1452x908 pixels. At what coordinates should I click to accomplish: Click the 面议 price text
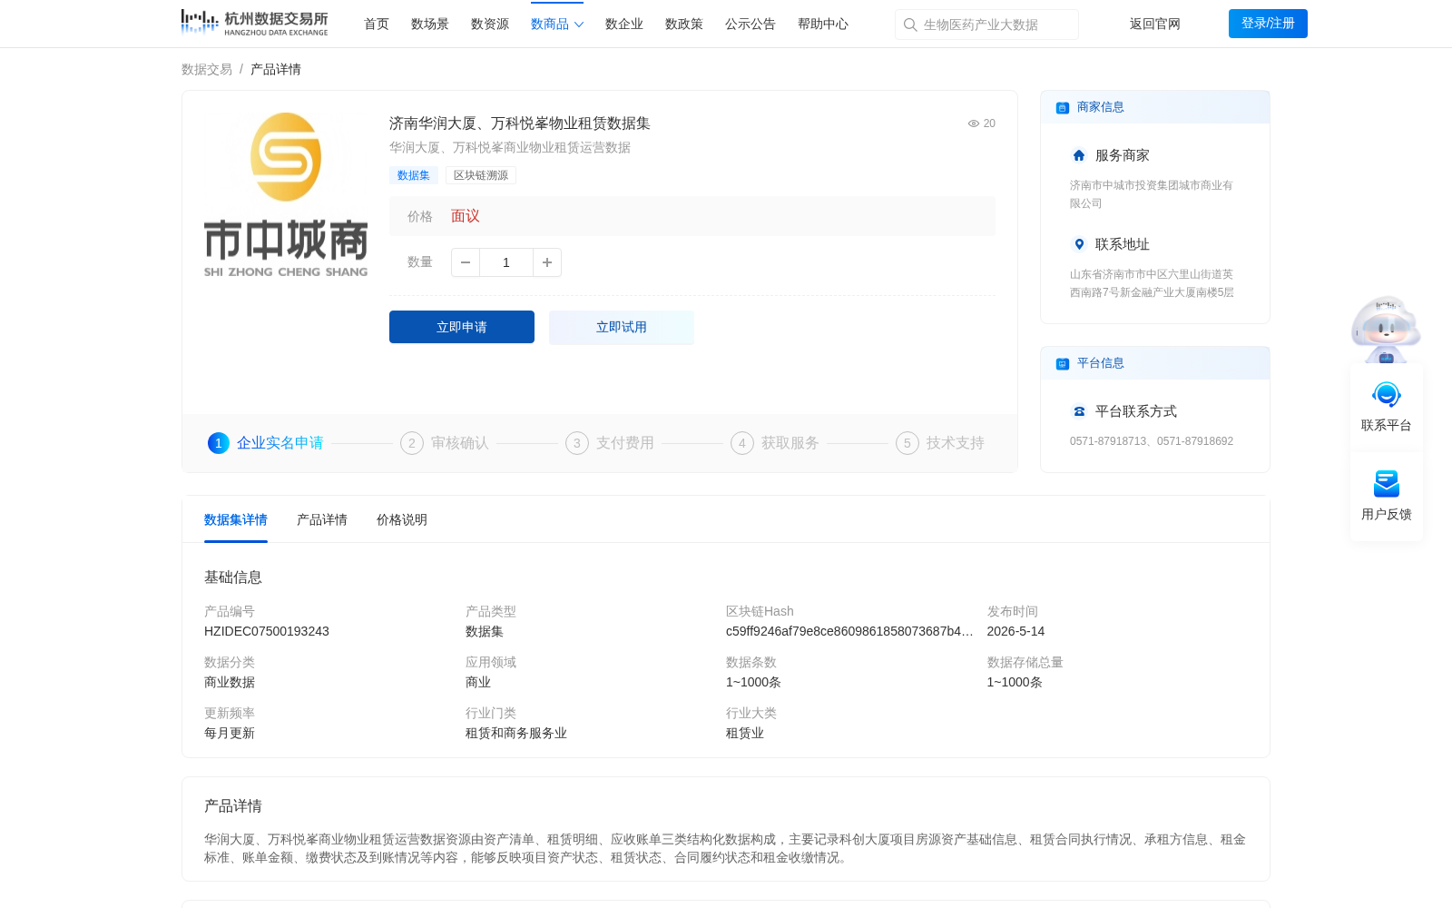pos(466,216)
